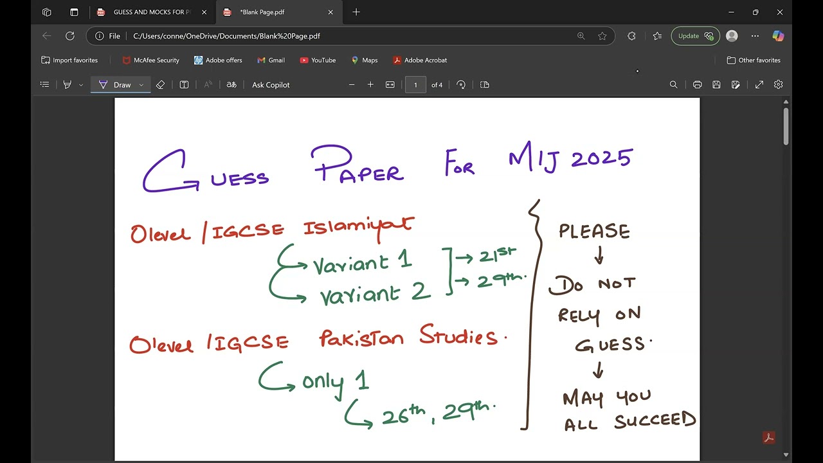Image resolution: width=823 pixels, height=463 pixels.
Task: Click Save as icon
Action: (x=736, y=84)
